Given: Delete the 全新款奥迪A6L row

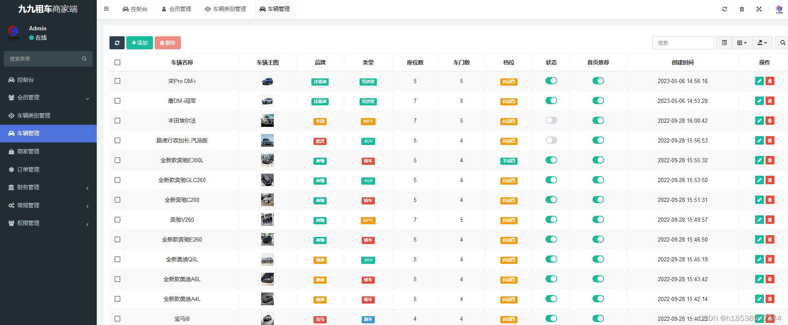Looking at the screenshot, I should [x=770, y=279].
